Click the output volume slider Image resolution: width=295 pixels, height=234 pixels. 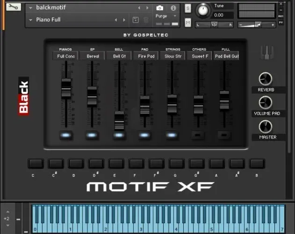coord(257,25)
